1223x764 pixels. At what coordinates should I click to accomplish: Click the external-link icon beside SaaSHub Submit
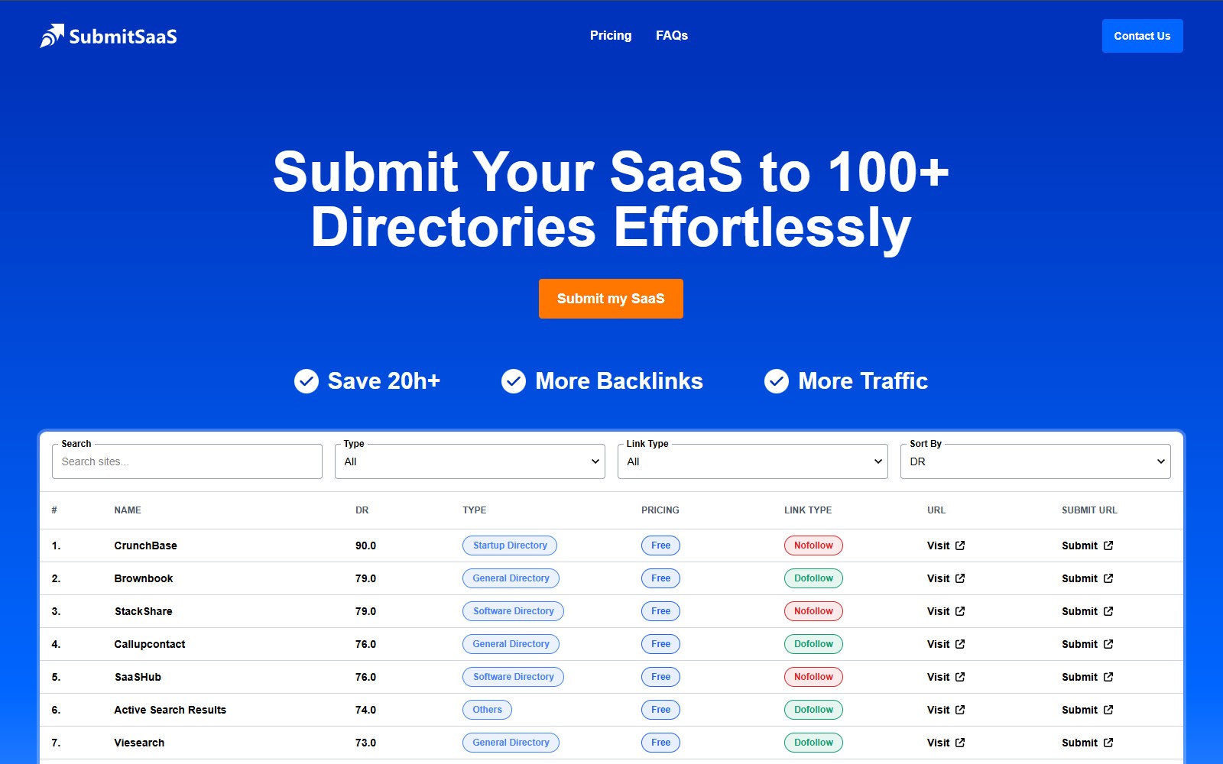[x=1108, y=677]
